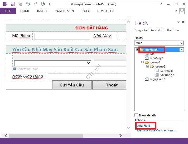Click the Save icon in quick access toolbar
This screenshot has height=144, width=188.
click(x=13, y=4)
